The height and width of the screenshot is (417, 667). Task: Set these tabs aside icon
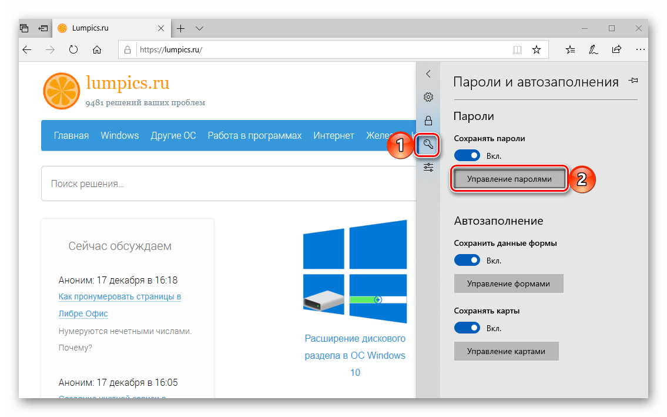coord(43,28)
